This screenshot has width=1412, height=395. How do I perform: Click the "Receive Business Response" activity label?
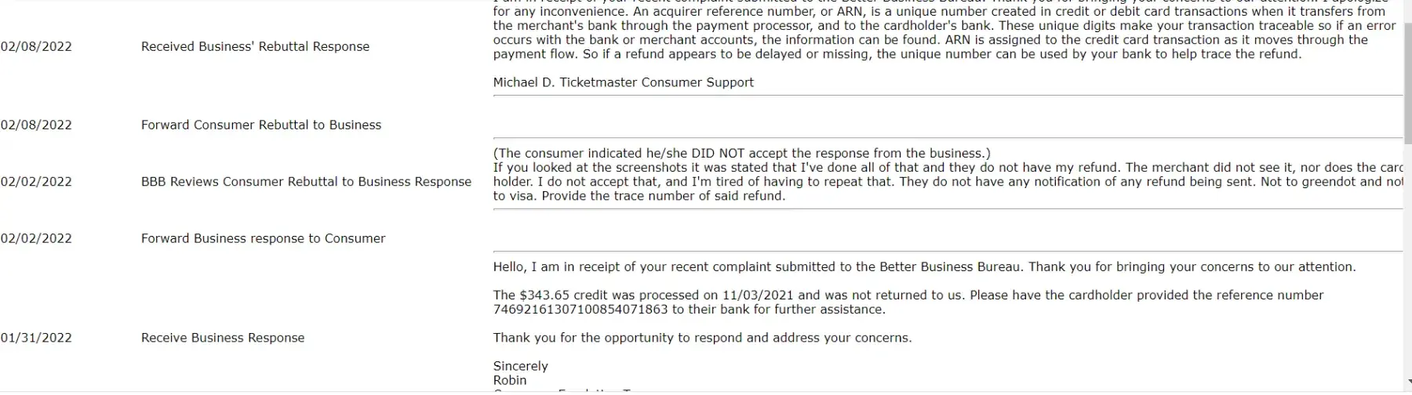(x=223, y=339)
